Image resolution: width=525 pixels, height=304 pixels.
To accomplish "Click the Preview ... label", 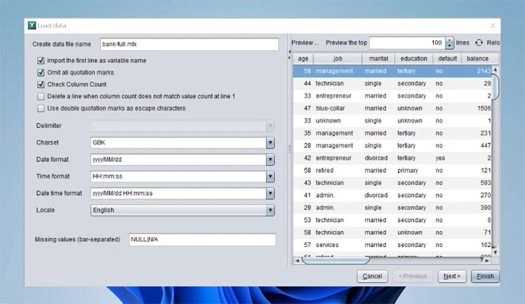I will 305,43.
